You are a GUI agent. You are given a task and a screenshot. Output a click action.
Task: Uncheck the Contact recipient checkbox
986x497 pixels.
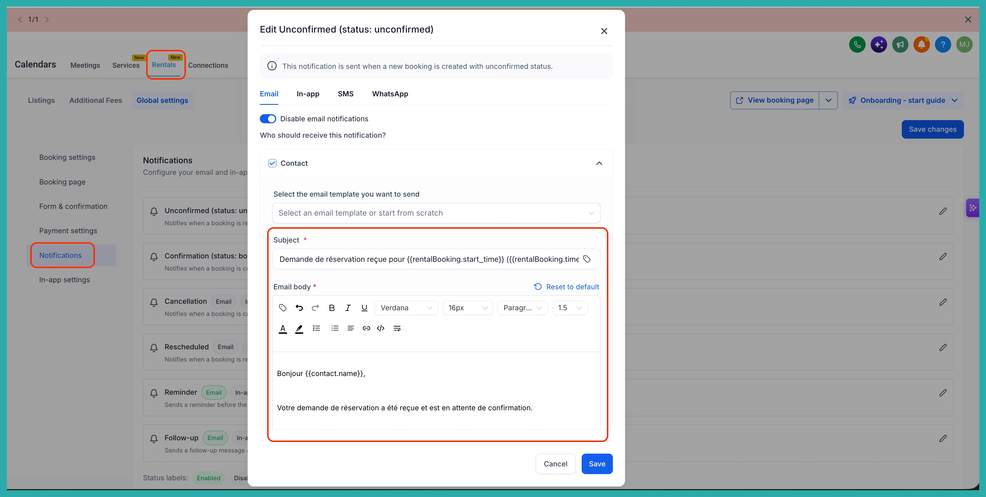(x=272, y=163)
